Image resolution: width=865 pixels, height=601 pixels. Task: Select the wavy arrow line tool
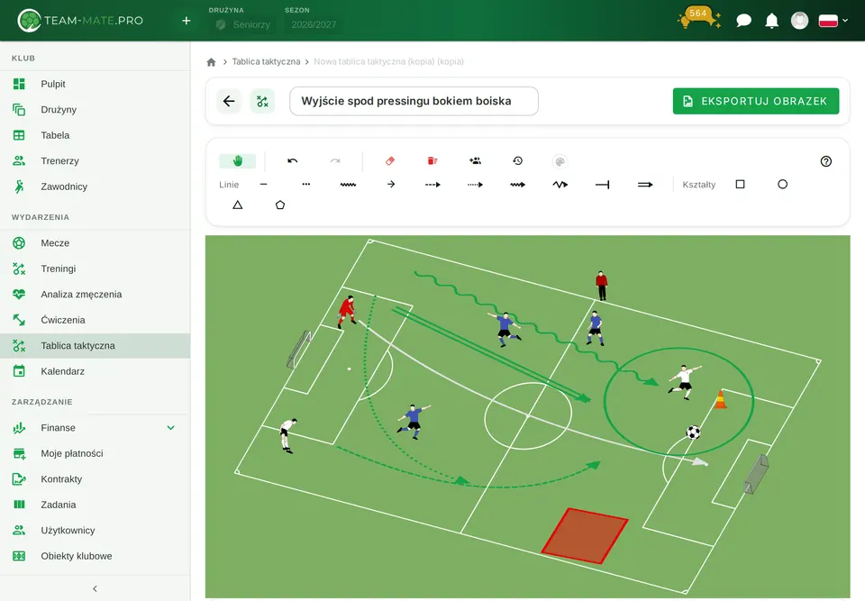tap(517, 185)
